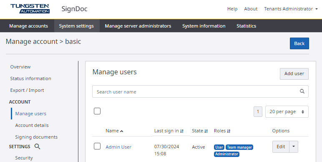The height and width of the screenshot is (162, 322).
Task: Switch to System settings tab
Action: click(x=76, y=26)
